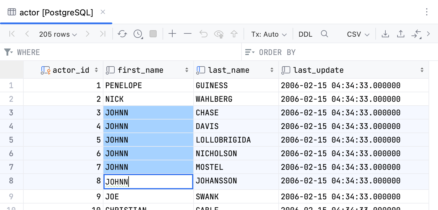Click the JOHNN cell being edited
This screenshot has width=438, height=210.
[x=148, y=181]
